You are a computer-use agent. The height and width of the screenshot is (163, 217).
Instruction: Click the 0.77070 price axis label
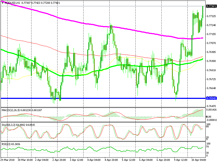(211, 43)
